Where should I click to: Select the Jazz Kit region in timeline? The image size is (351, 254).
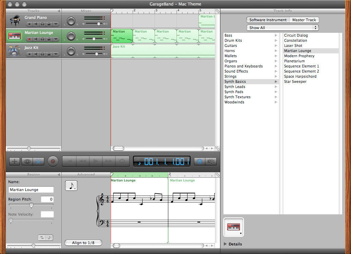pyautogui.click(x=163, y=51)
